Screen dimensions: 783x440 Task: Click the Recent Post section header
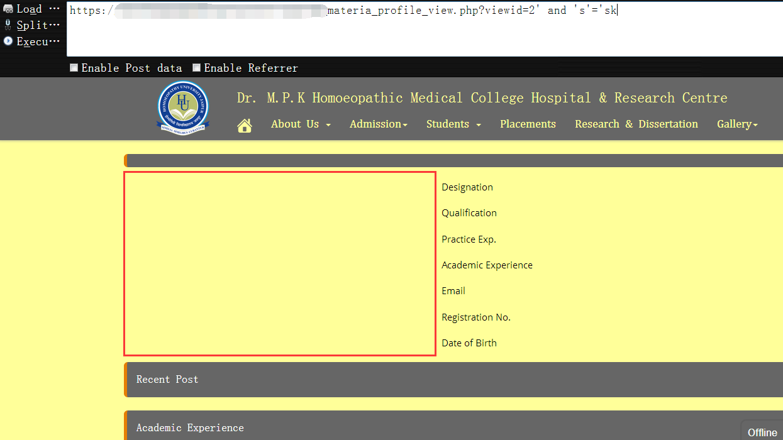pyautogui.click(x=453, y=380)
